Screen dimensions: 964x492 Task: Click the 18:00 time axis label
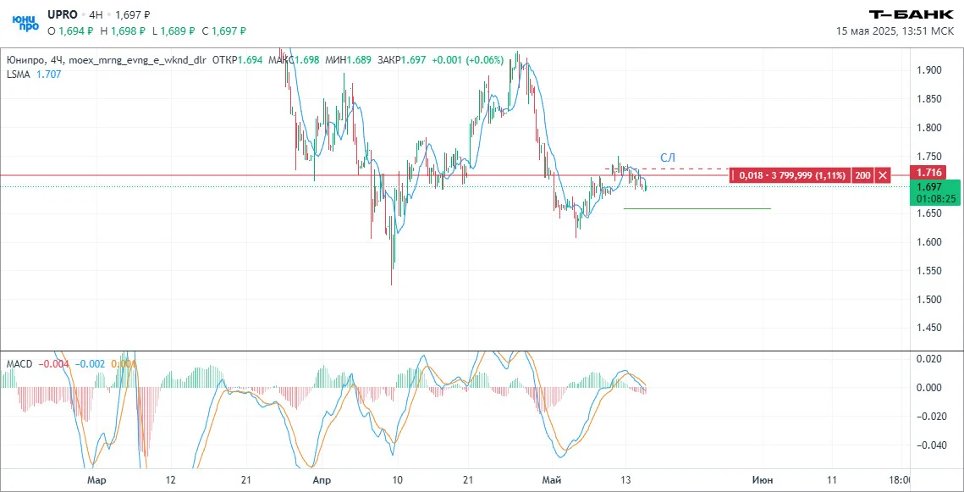coord(899,480)
